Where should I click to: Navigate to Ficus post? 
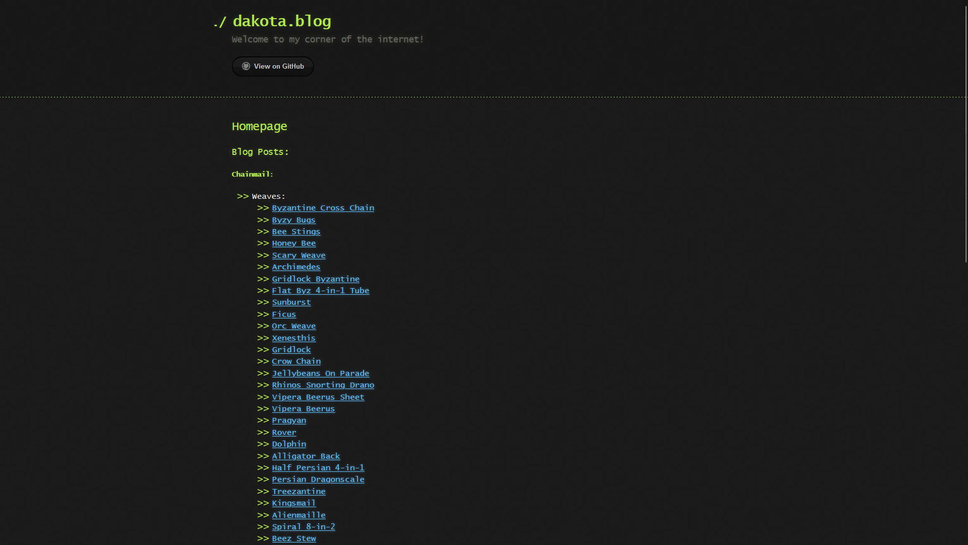[284, 313]
